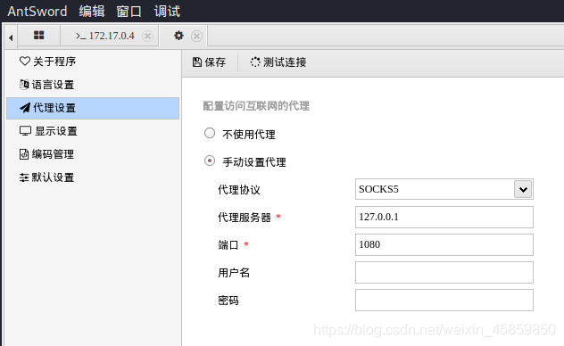Close the settings tab
The height and width of the screenshot is (346, 564).
(196, 36)
